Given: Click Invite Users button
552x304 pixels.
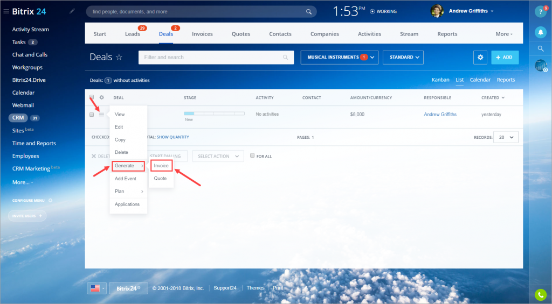Looking at the screenshot, I should tap(27, 216).
